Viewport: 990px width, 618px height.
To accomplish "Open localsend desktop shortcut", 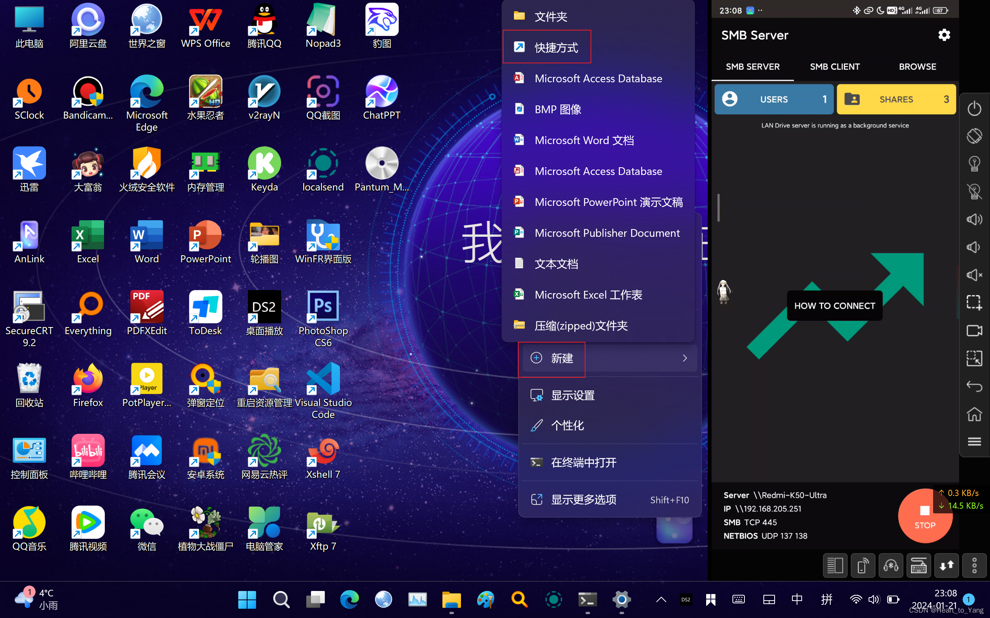I will point(323,169).
